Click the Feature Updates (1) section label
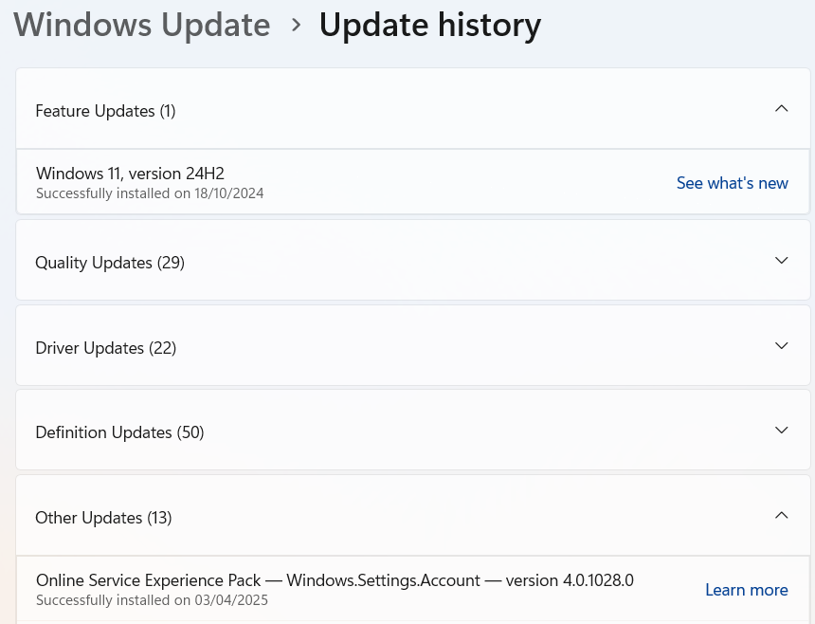Image resolution: width=815 pixels, height=624 pixels. pyautogui.click(x=105, y=111)
